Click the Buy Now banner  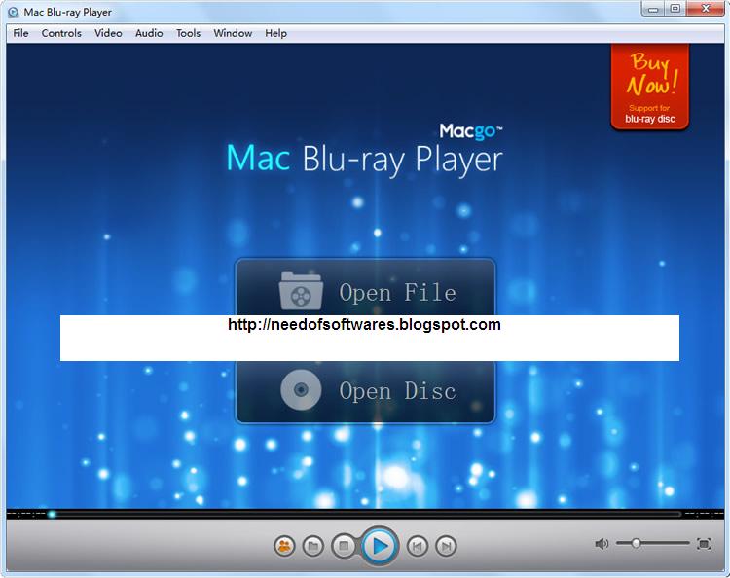[x=650, y=88]
